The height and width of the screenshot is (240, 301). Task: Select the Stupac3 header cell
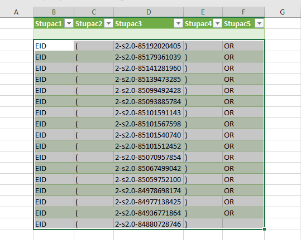coord(149,23)
